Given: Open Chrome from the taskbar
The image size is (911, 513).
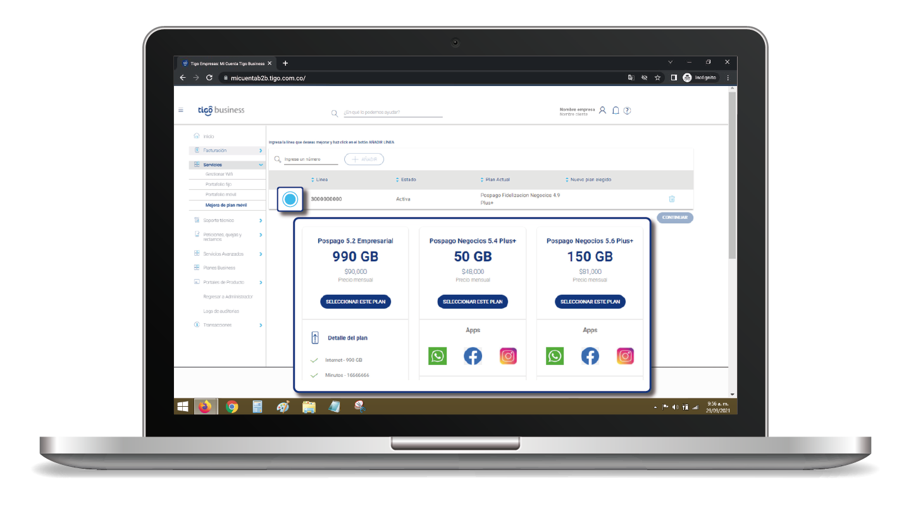Looking at the screenshot, I should click(x=232, y=407).
